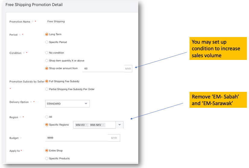Click the order amount field showing 60
249x168 pixels.
point(103,69)
